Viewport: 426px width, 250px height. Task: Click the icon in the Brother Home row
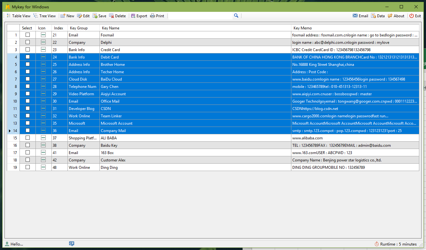pos(43,64)
